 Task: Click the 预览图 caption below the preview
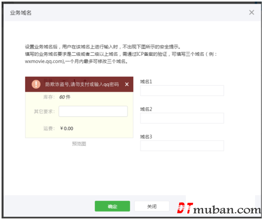click(79, 144)
